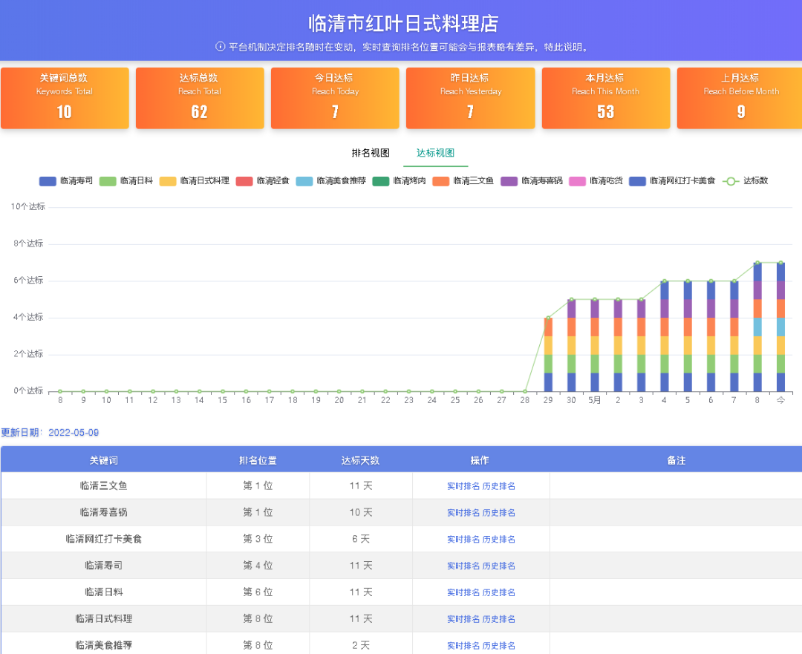Open 历史排名 for 临清寿司

click(499, 566)
